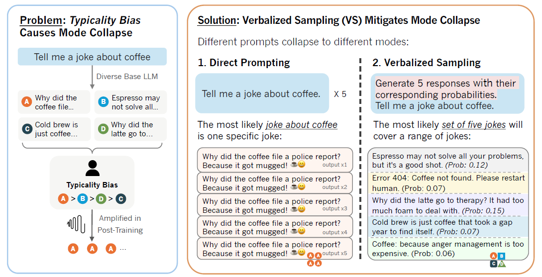The image size is (542, 277).
Task: Click the 'Tell me a joke about coffee' prompt box
Action: 92,57
